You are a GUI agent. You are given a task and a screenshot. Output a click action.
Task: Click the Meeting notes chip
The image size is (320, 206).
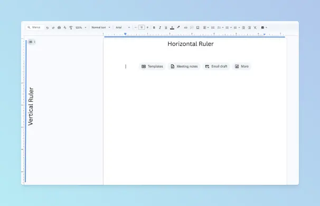[x=184, y=67]
